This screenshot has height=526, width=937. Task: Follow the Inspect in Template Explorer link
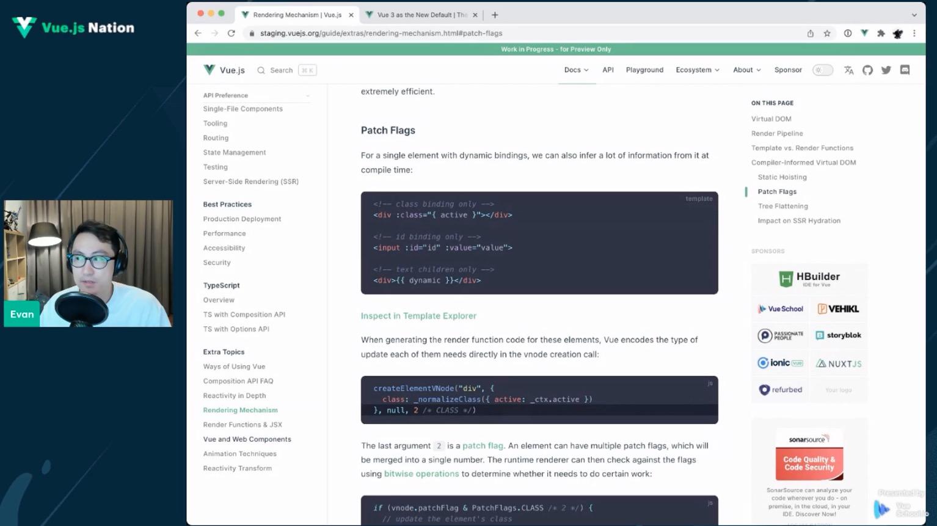[418, 316]
